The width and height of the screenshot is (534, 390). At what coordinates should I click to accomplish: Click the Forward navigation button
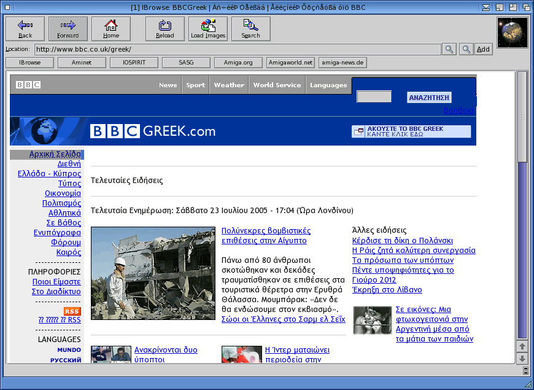(68, 29)
